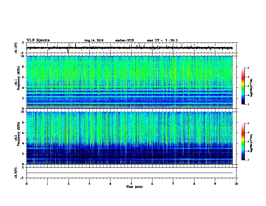This screenshot has height=206, width=266.
Task: Click inside the ch.1 spectrogram plot
Action: pyautogui.click(x=129, y=82)
